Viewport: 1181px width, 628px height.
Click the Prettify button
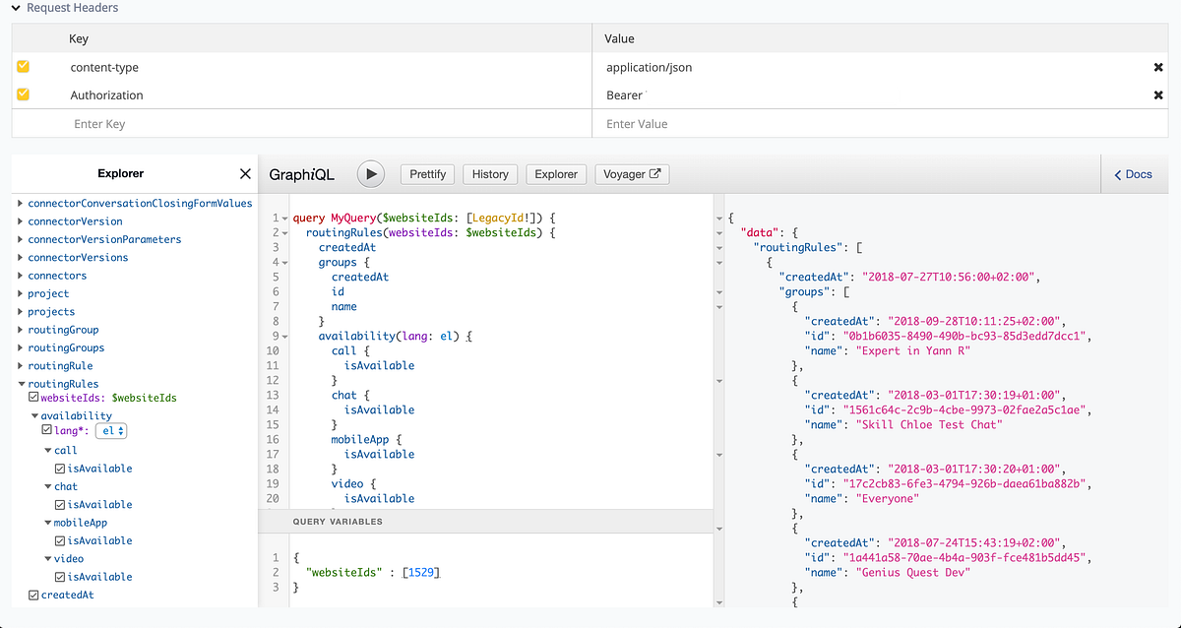(427, 173)
